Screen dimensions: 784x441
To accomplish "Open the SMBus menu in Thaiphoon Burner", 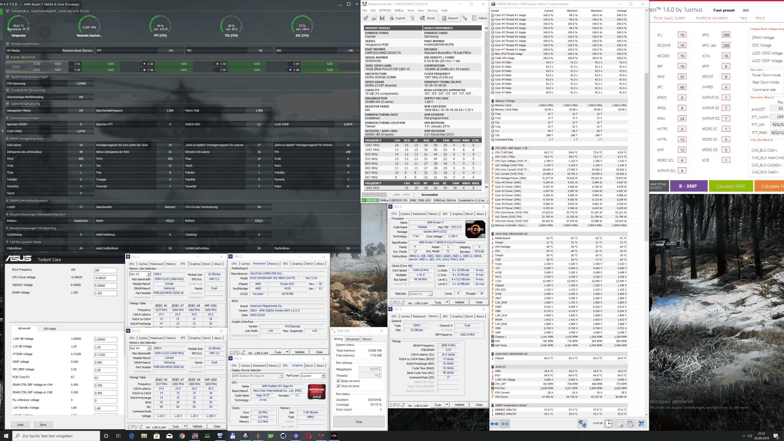I will pyautogui.click(x=399, y=10).
